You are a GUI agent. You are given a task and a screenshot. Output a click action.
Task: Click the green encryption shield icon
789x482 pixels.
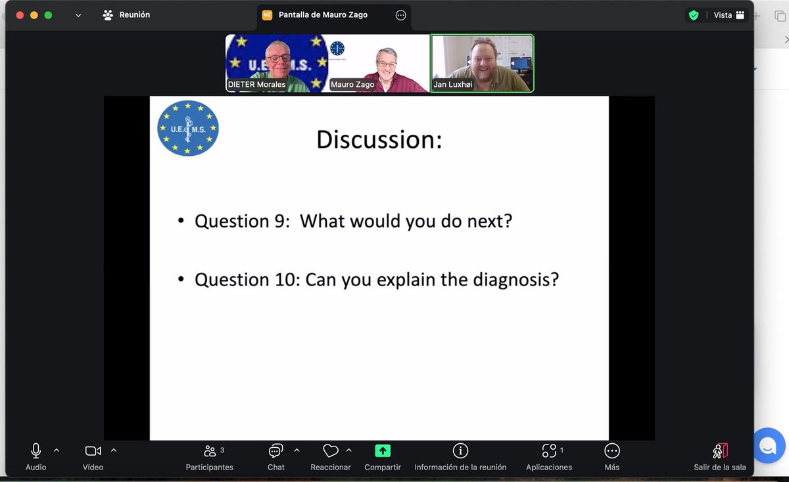click(694, 14)
